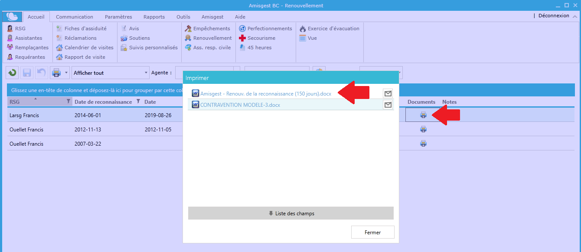The width and height of the screenshot is (581, 252).
Task: Open the Afficher tout combo box
Action: point(110,73)
